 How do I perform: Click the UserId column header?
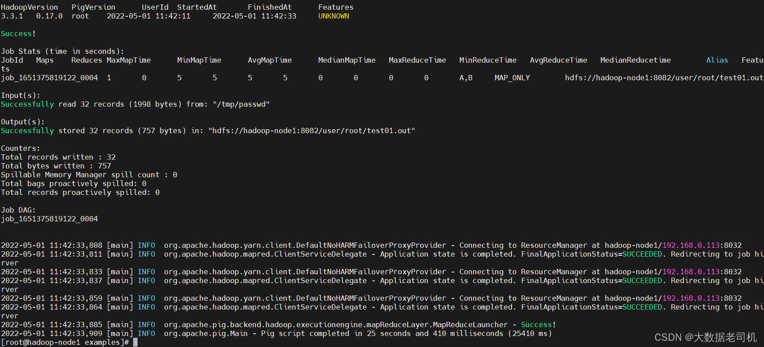(x=155, y=7)
